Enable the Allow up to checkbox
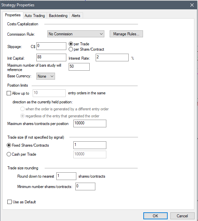Viewport: 198px width, 221px height. [9, 93]
